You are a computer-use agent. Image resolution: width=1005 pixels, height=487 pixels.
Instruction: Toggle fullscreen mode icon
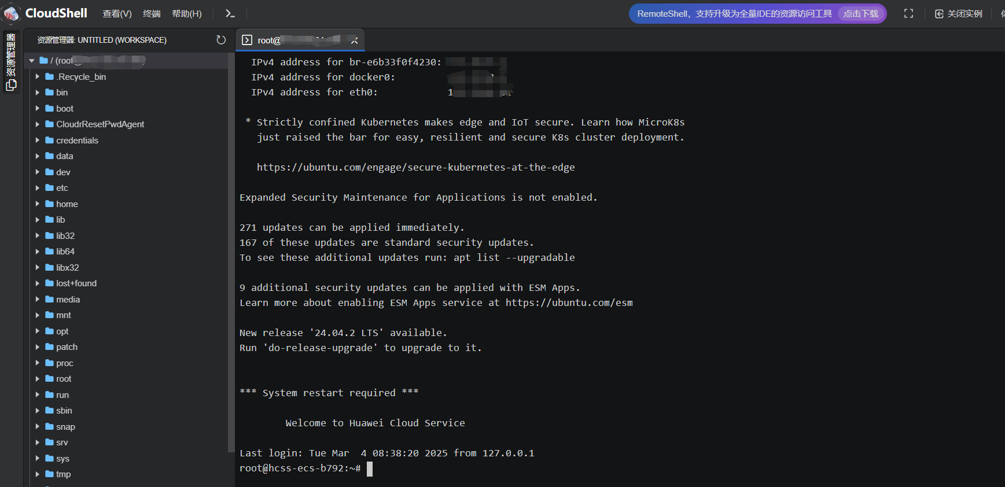(x=908, y=13)
